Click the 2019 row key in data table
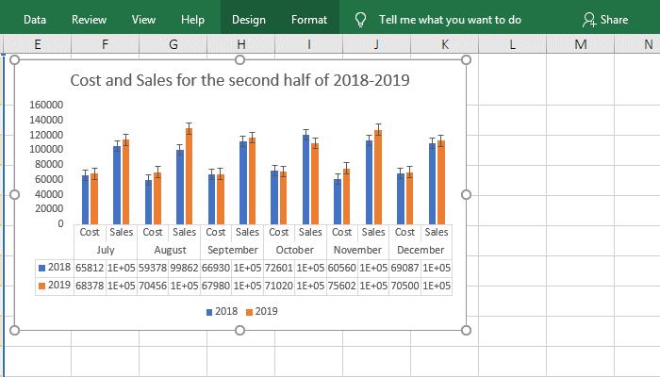This screenshot has width=660, height=377. [x=41, y=285]
